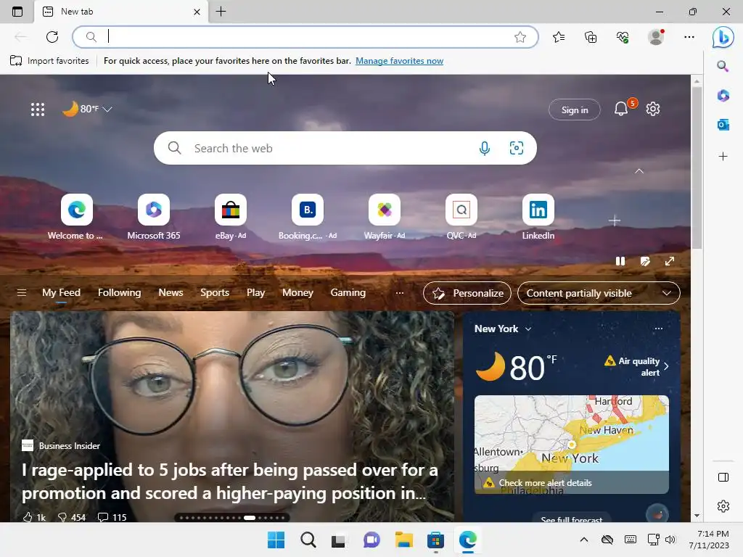Start voice search with microphone
The image size is (743, 557).
(x=484, y=148)
